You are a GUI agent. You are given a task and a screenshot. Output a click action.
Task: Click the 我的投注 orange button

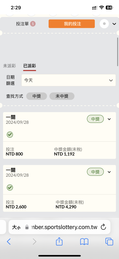(x=72, y=24)
